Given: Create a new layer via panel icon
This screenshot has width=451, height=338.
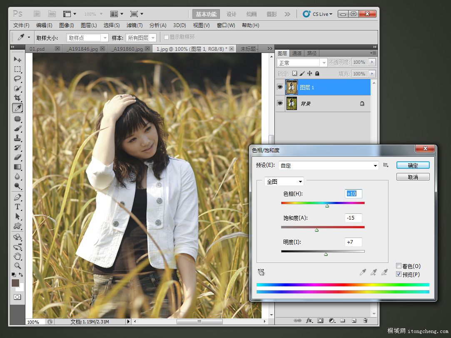Looking at the screenshot, I should [354, 320].
